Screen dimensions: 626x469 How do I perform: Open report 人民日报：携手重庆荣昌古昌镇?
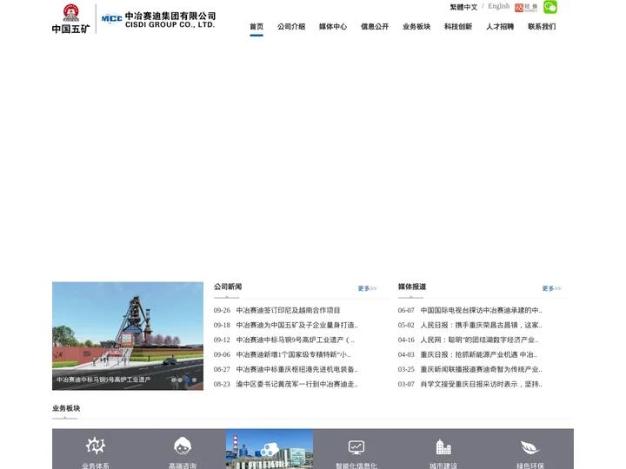(x=481, y=325)
